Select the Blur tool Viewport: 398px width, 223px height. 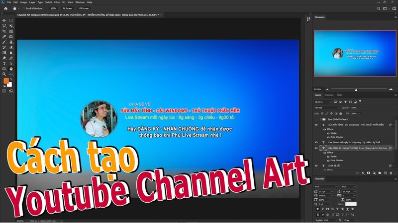pyautogui.click(x=11, y=53)
